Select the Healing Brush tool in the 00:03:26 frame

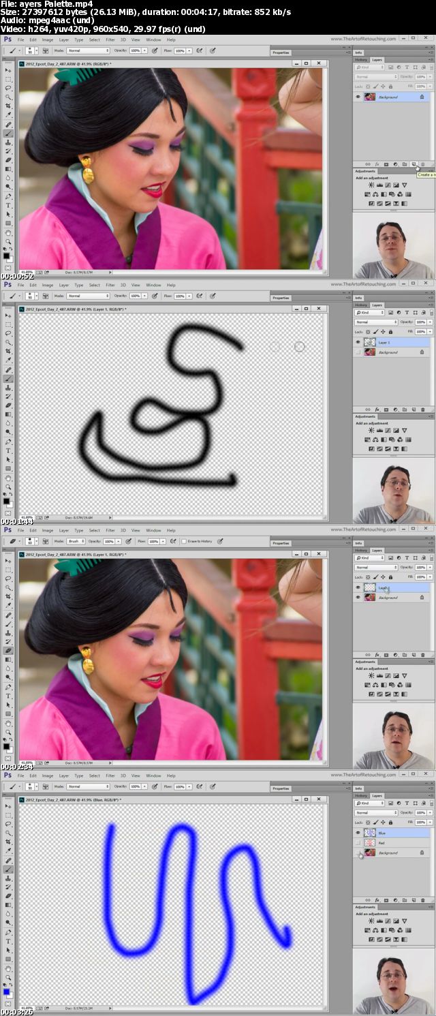click(x=9, y=860)
